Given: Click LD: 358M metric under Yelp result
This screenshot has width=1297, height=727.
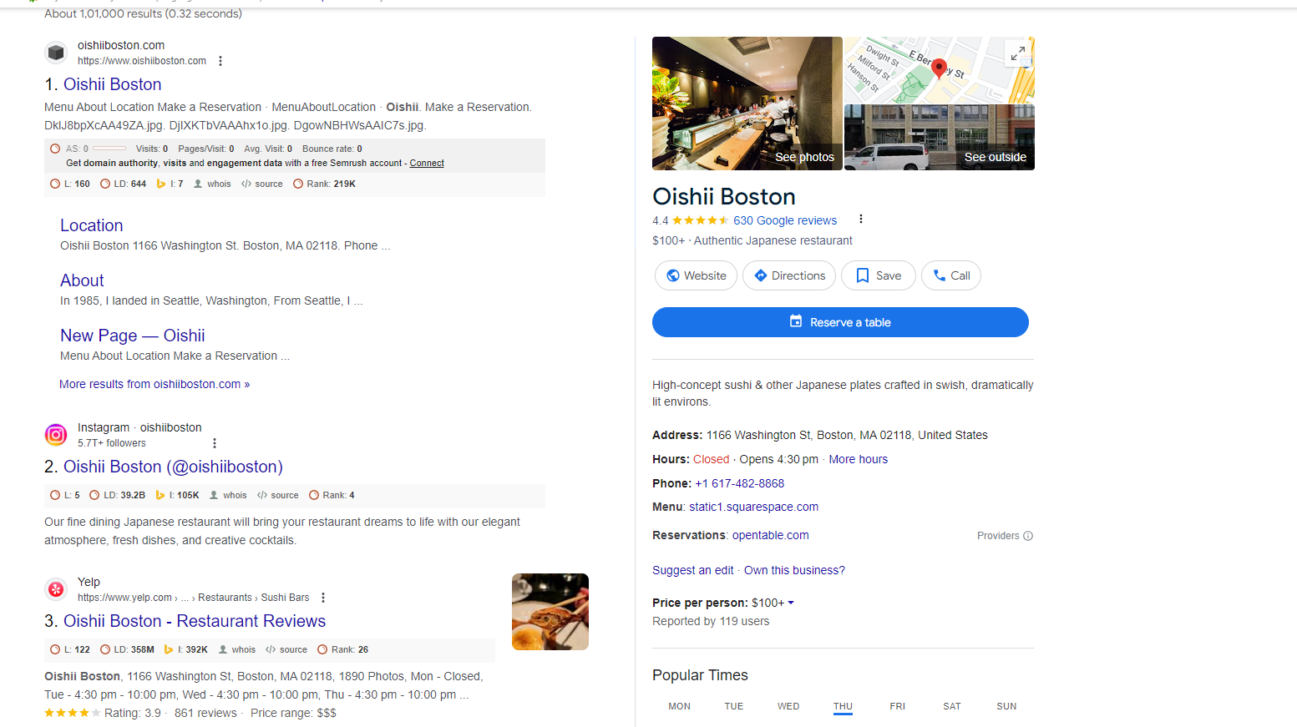Looking at the screenshot, I should pos(128,649).
